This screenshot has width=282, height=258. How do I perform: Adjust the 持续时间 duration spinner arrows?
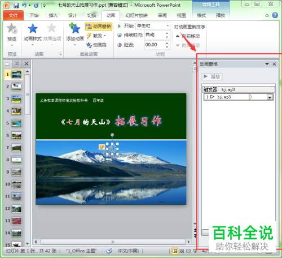click(x=167, y=35)
